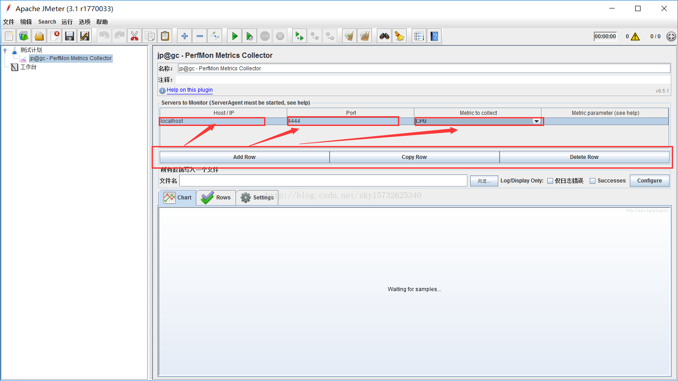Screen dimensions: 678x381
Task: Save the test plan with floppy icon
Action: [70, 36]
